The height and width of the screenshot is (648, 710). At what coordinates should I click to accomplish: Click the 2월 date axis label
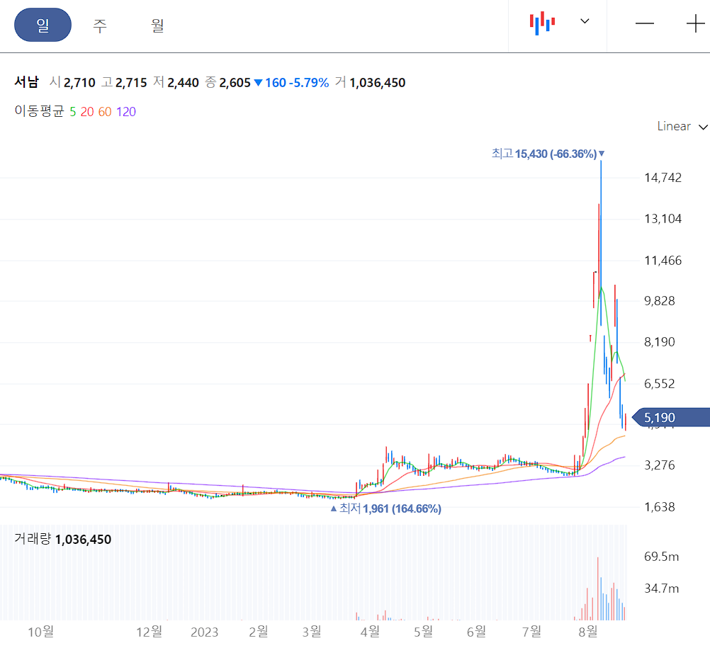coord(258,632)
